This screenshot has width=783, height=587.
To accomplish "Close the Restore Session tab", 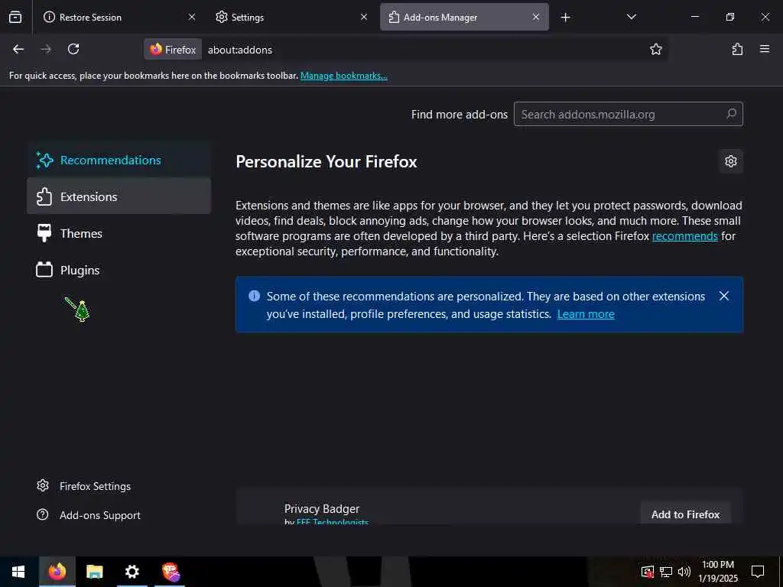I will pos(192,17).
